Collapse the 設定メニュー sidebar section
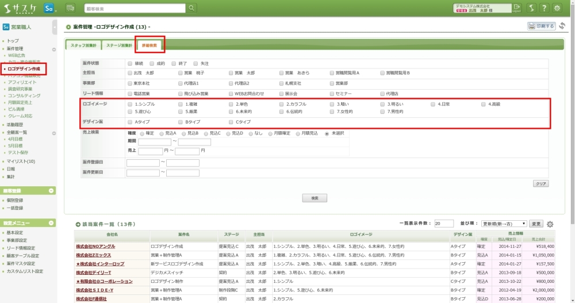The height and width of the screenshot is (303, 575). point(51,223)
